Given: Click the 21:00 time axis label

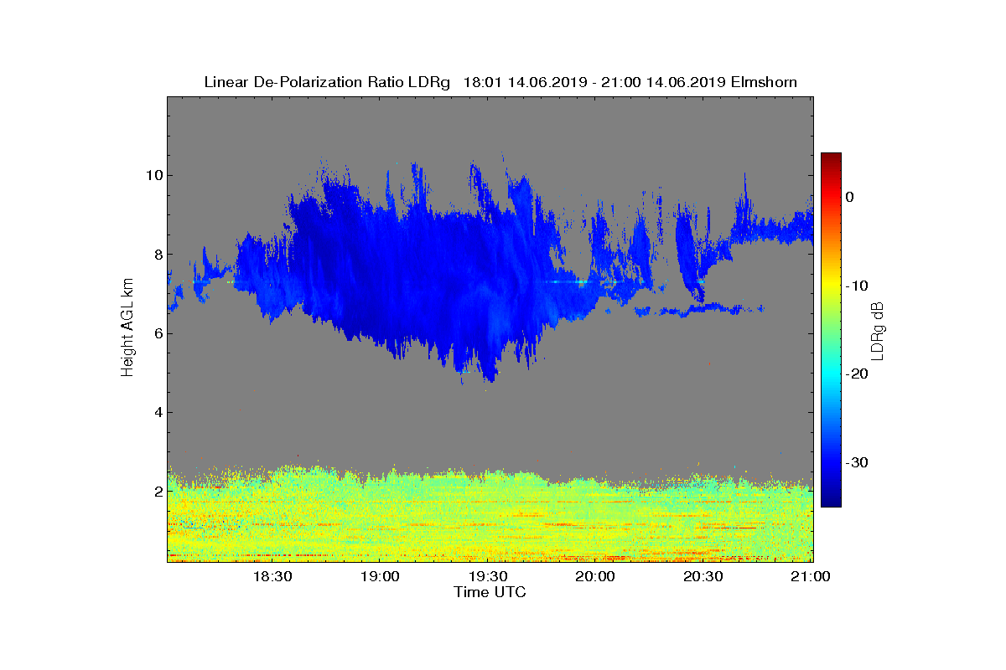Looking at the screenshot, I should (812, 577).
